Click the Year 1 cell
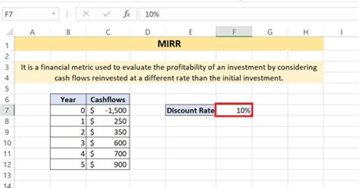This screenshot has width=359, height=188. [68, 121]
